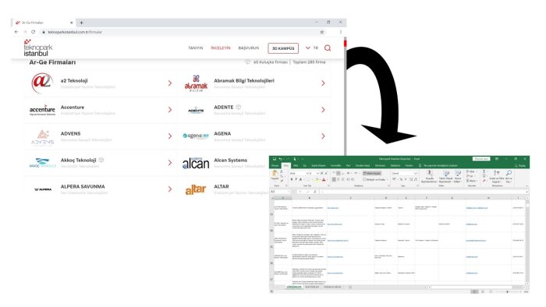Screen dimensions: 546x307
Task: Open Abramak Bilgi Teknolojileri arrow
Action: (323, 83)
